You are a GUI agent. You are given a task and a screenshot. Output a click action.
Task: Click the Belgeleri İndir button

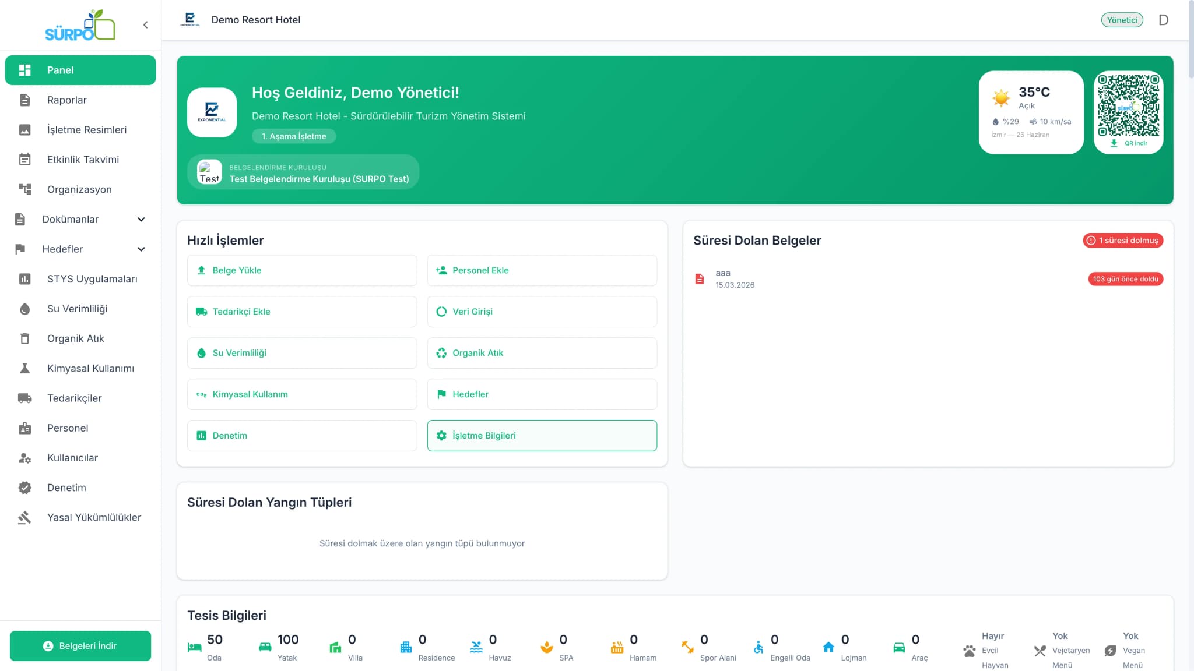point(80,645)
